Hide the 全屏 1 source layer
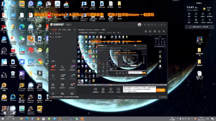Image resolution: width=216 pixels, height=121 pixels. (x=50, y=37)
